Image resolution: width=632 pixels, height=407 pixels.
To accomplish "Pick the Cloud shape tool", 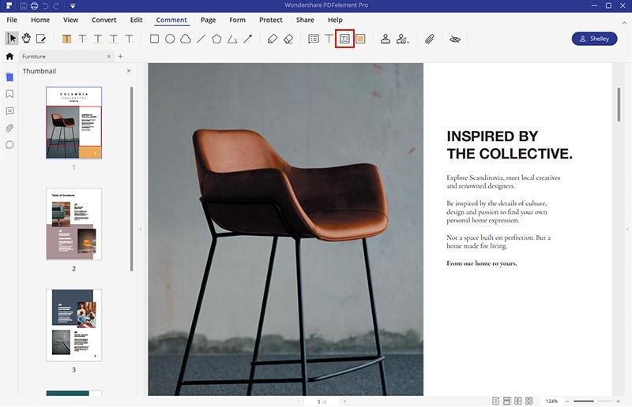I will 186,39.
